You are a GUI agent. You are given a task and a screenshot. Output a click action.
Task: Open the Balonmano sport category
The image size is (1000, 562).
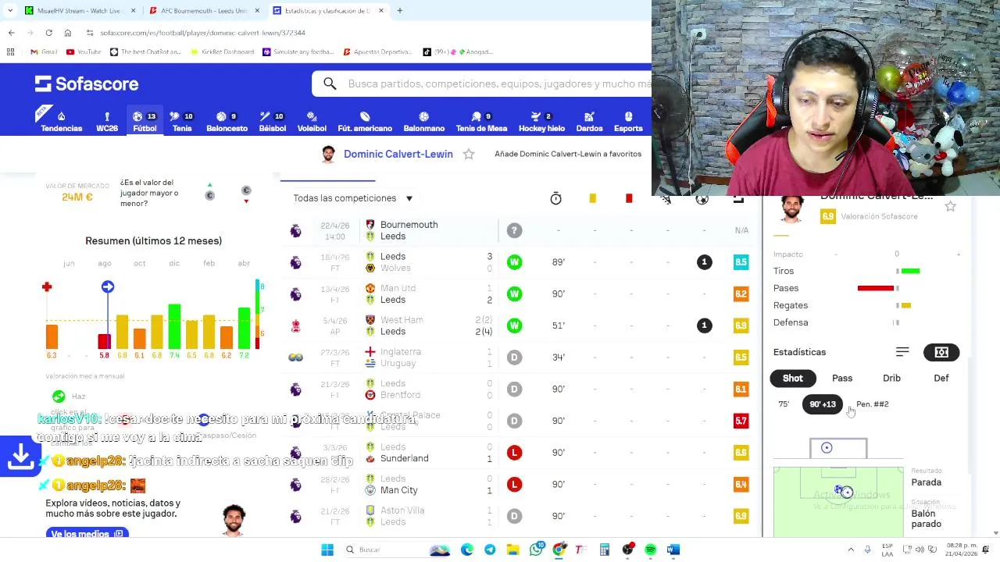tap(423, 122)
